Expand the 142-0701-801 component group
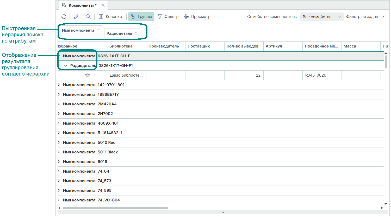391x217 pixels. click(x=59, y=85)
